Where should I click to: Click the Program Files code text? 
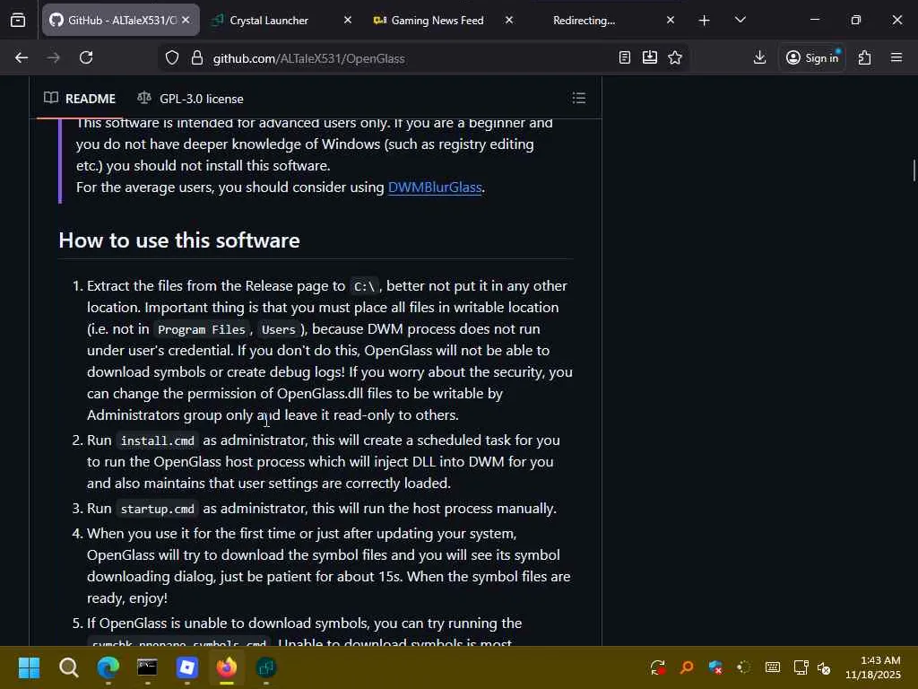pyautogui.click(x=202, y=329)
